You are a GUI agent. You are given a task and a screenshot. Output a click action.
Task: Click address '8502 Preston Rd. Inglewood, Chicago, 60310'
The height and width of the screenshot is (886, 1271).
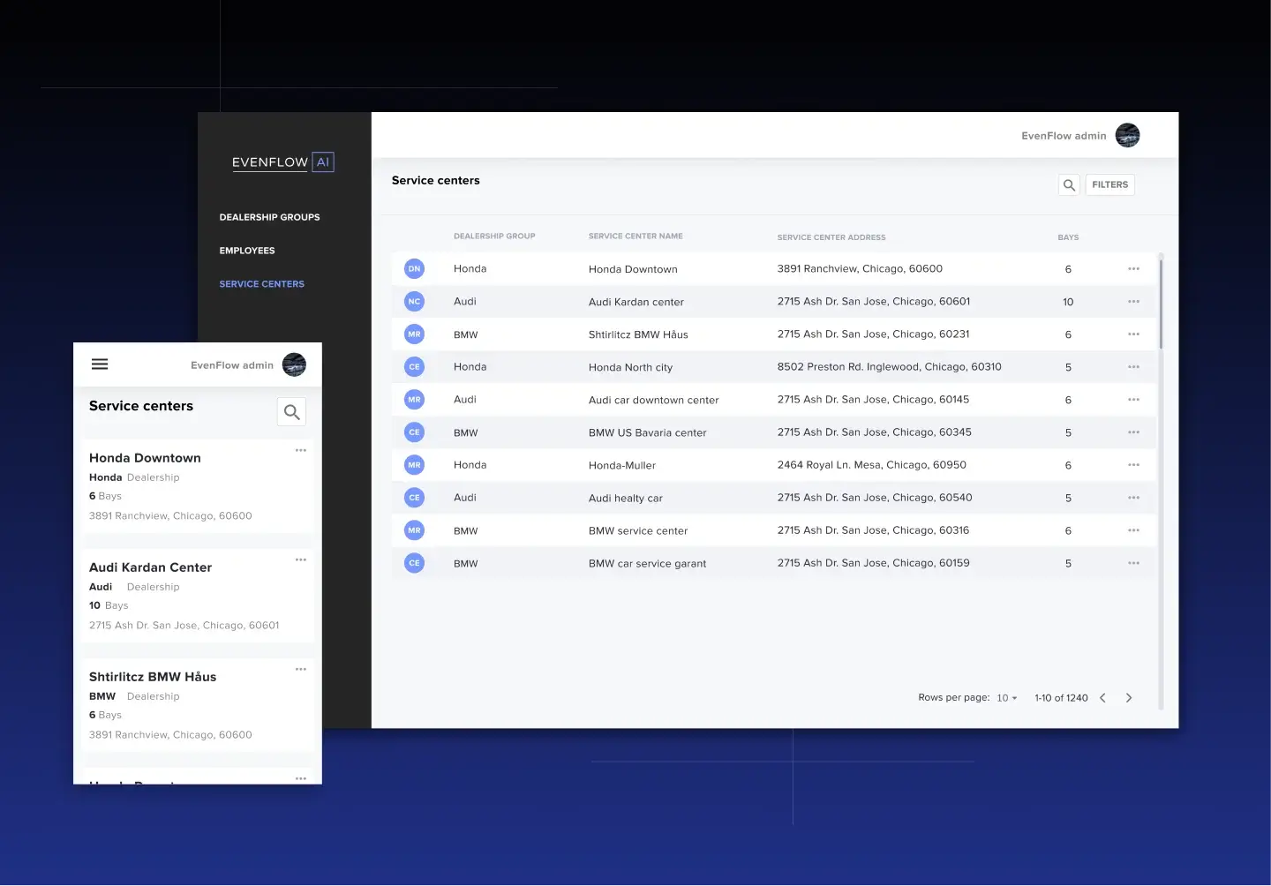(x=889, y=367)
